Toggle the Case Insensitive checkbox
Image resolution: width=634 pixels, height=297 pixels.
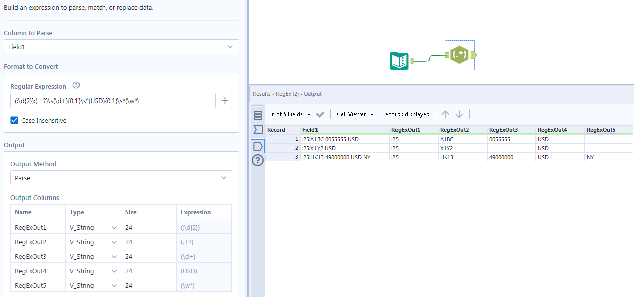[x=15, y=121]
